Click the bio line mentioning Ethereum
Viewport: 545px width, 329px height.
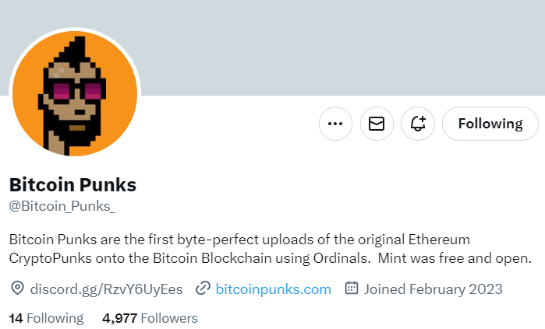click(239, 240)
